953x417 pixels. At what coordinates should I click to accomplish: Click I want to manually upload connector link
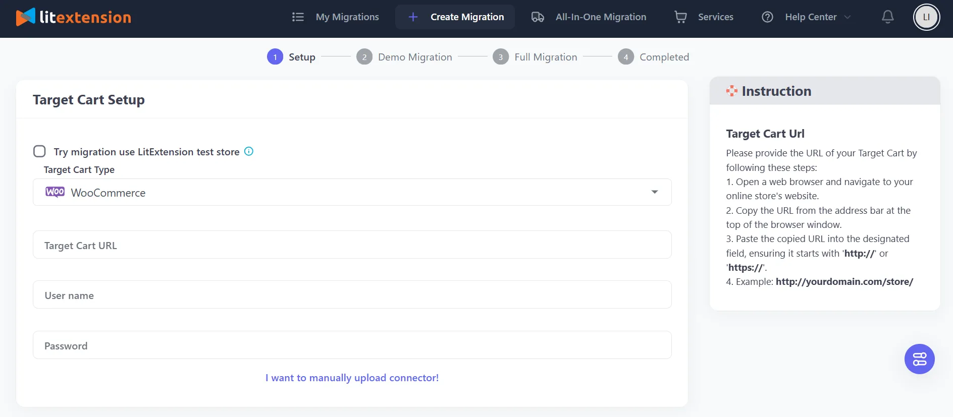(x=352, y=378)
